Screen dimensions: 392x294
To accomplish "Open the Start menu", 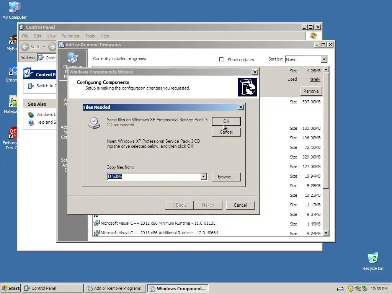I will pos(10,288).
